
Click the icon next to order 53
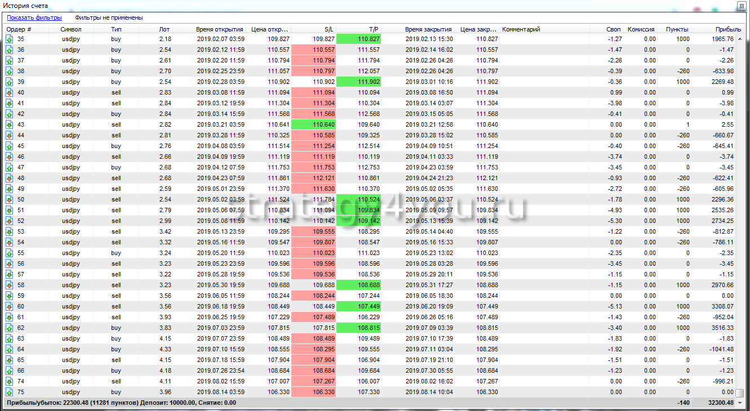click(x=10, y=231)
